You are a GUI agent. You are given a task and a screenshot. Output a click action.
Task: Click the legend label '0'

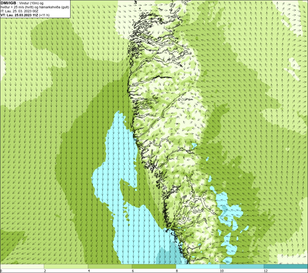tap(1, 271)
